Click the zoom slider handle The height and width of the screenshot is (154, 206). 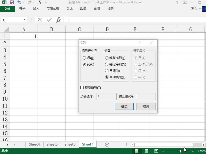(180, 151)
